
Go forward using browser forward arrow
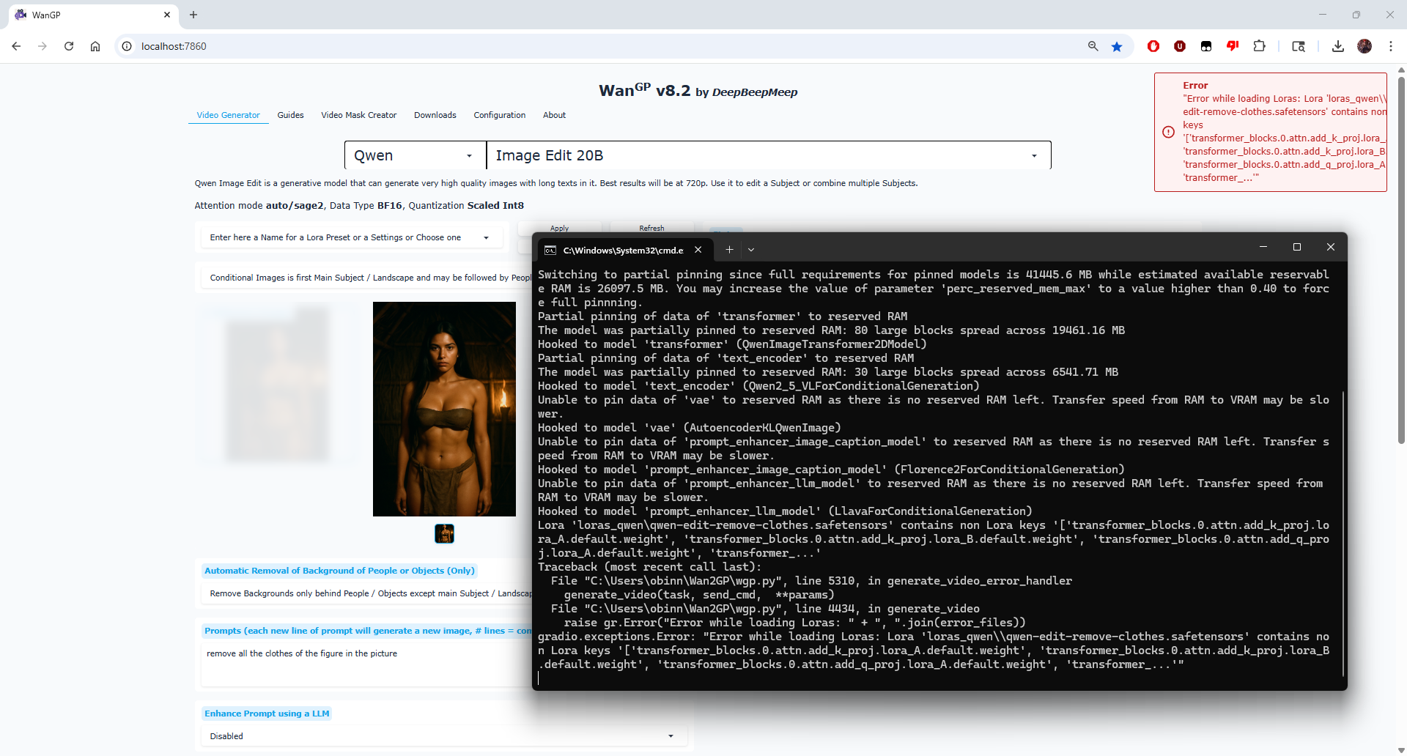pos(43,46)
